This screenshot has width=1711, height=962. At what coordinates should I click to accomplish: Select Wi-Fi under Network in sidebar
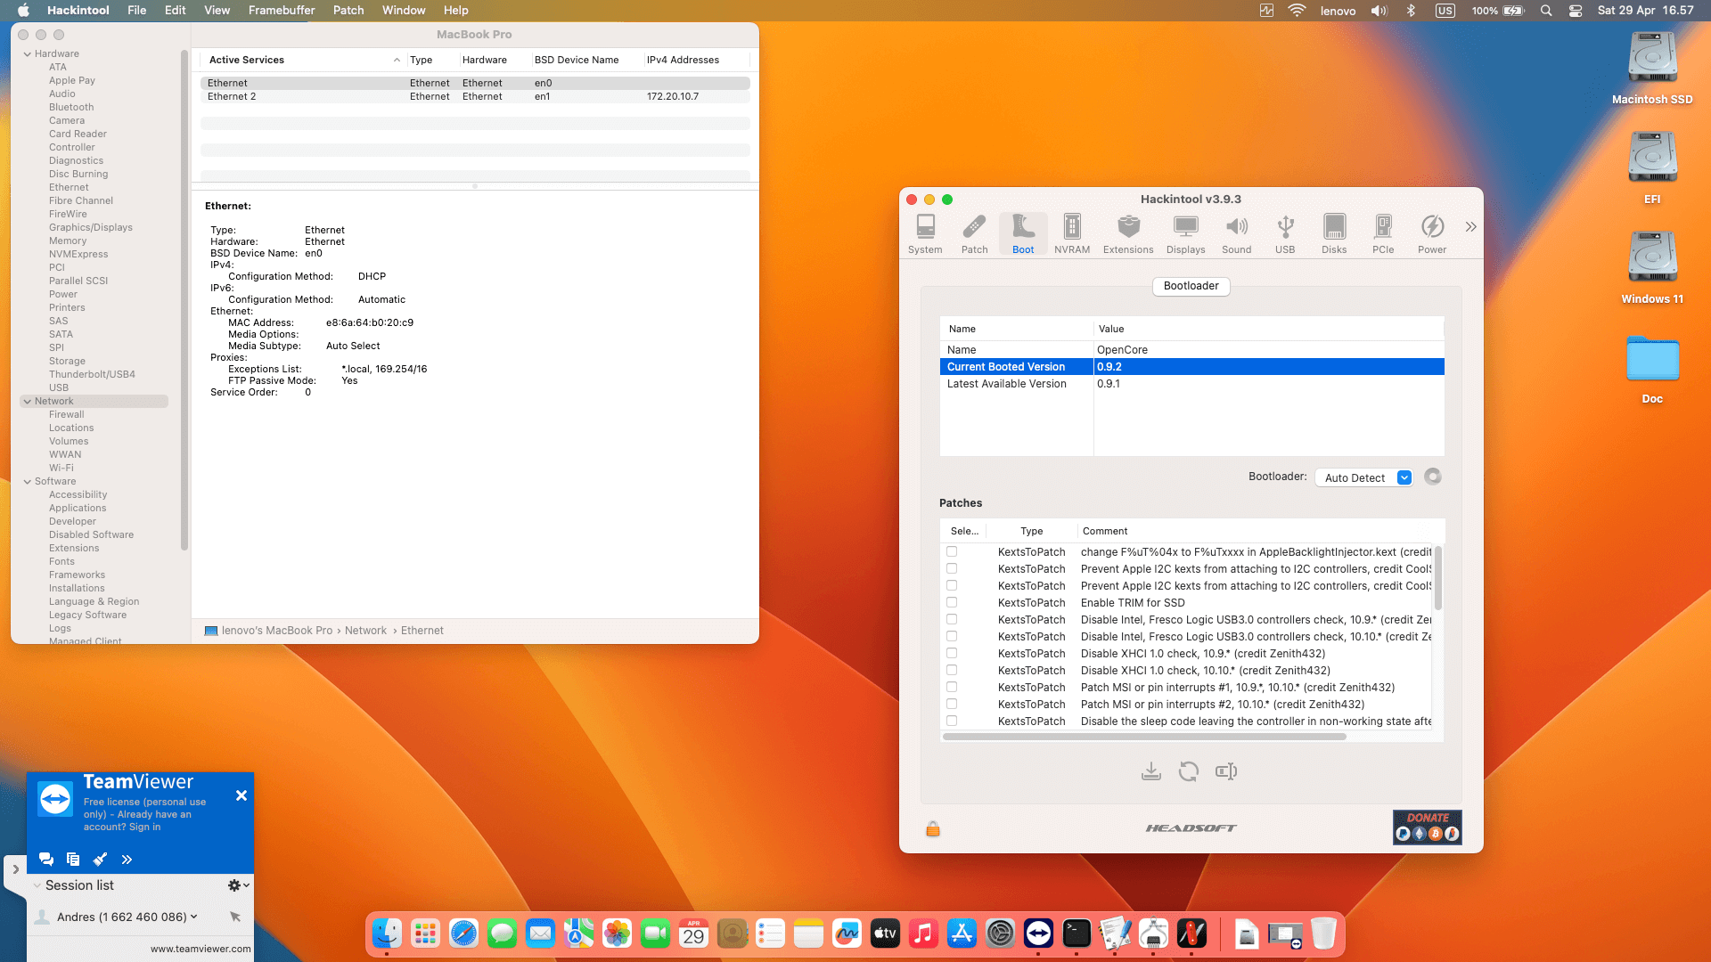[x=61, y=469]
